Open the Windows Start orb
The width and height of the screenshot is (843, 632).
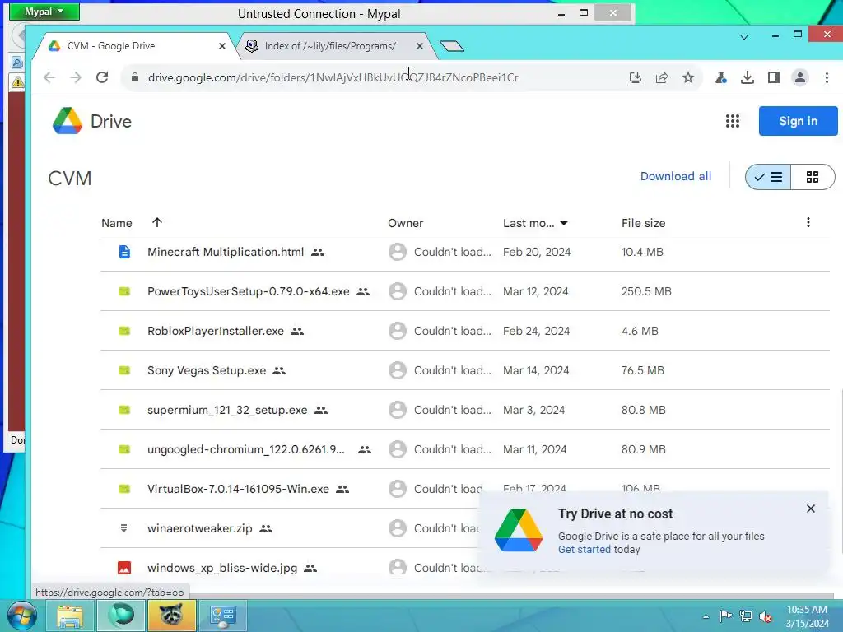click(x=21, y=616)
